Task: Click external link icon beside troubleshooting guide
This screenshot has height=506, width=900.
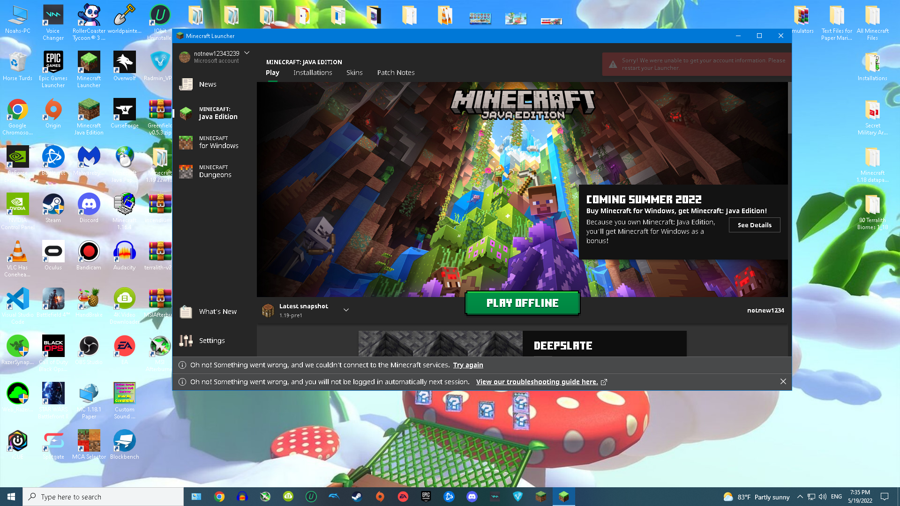Action: click(604, 382)
